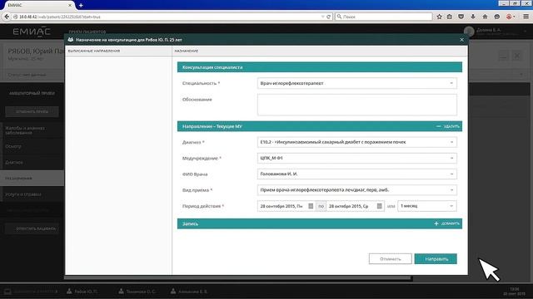The image size is (533, 299).
Task: Reload the page via the refresh icon
Action: pos(328,17)
